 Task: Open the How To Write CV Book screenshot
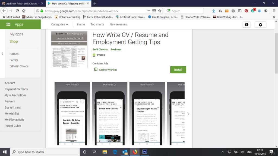point(110,114)
